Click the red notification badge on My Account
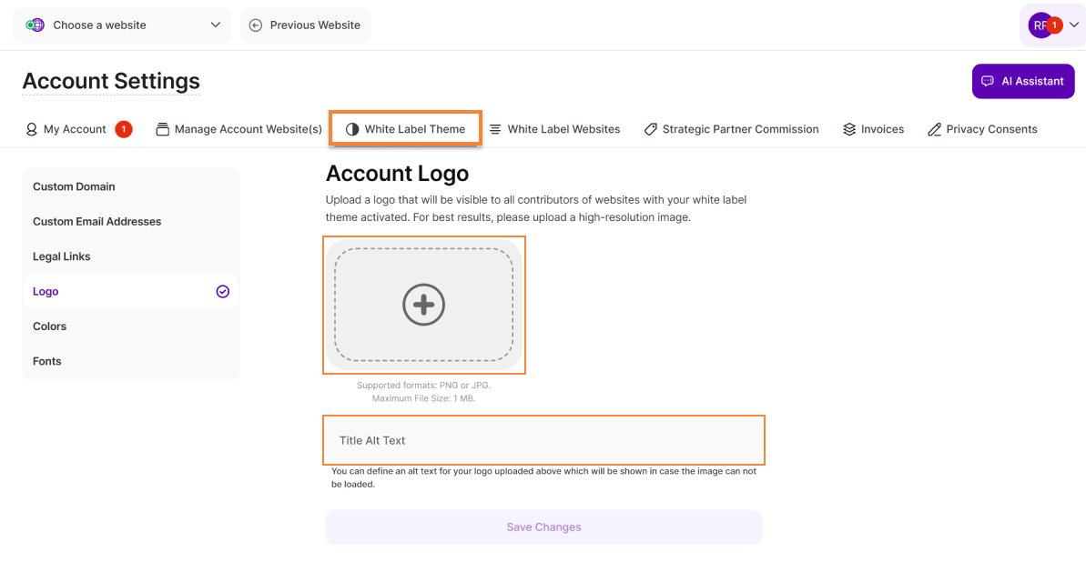 (x=124, y=129)
